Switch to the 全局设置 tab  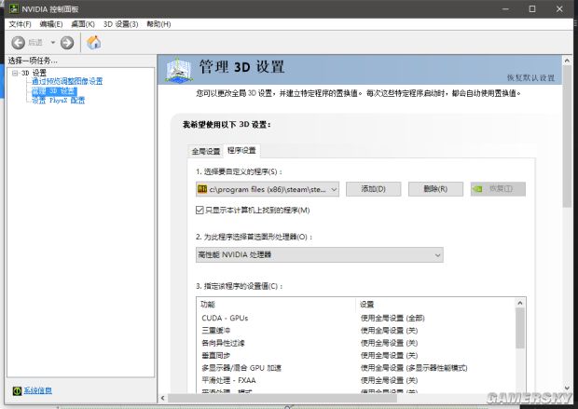(206, 150)
